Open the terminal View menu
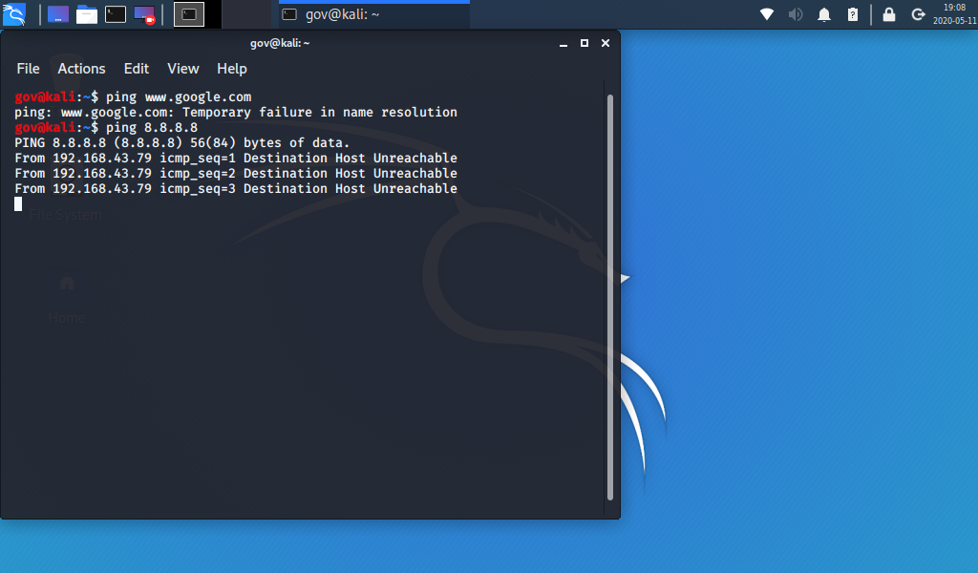The width and height of the screenshot is (978, 573). point(182,69)
